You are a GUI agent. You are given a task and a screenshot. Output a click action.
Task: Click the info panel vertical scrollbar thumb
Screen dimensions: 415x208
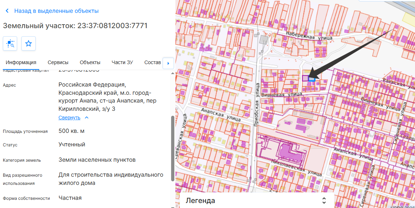tap(173, 148)
